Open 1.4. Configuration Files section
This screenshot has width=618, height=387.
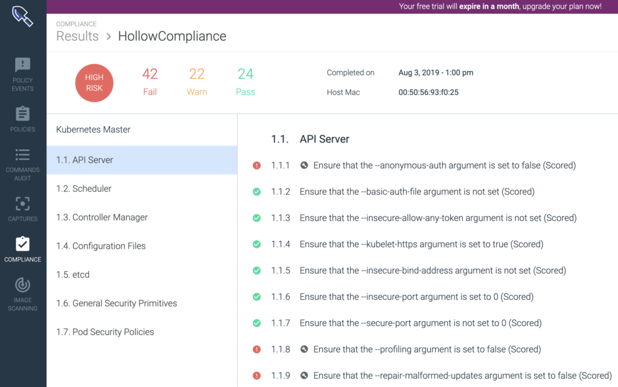(x=101, y=246)
